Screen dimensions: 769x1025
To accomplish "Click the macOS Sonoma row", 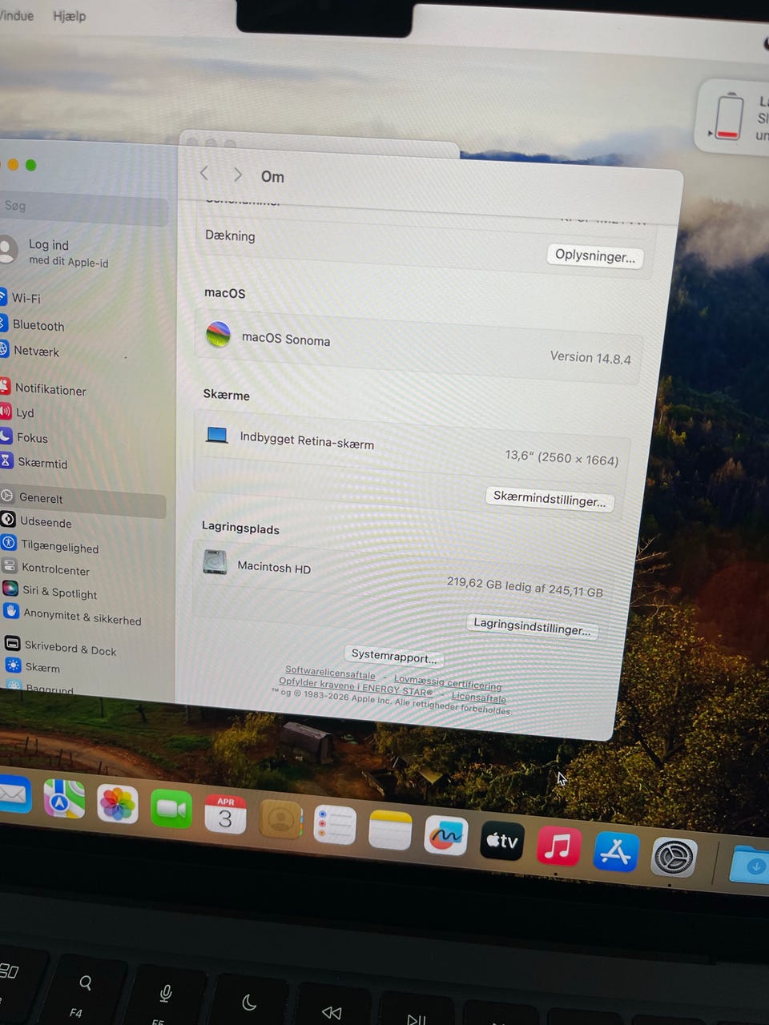I will (x=420, y=347).
